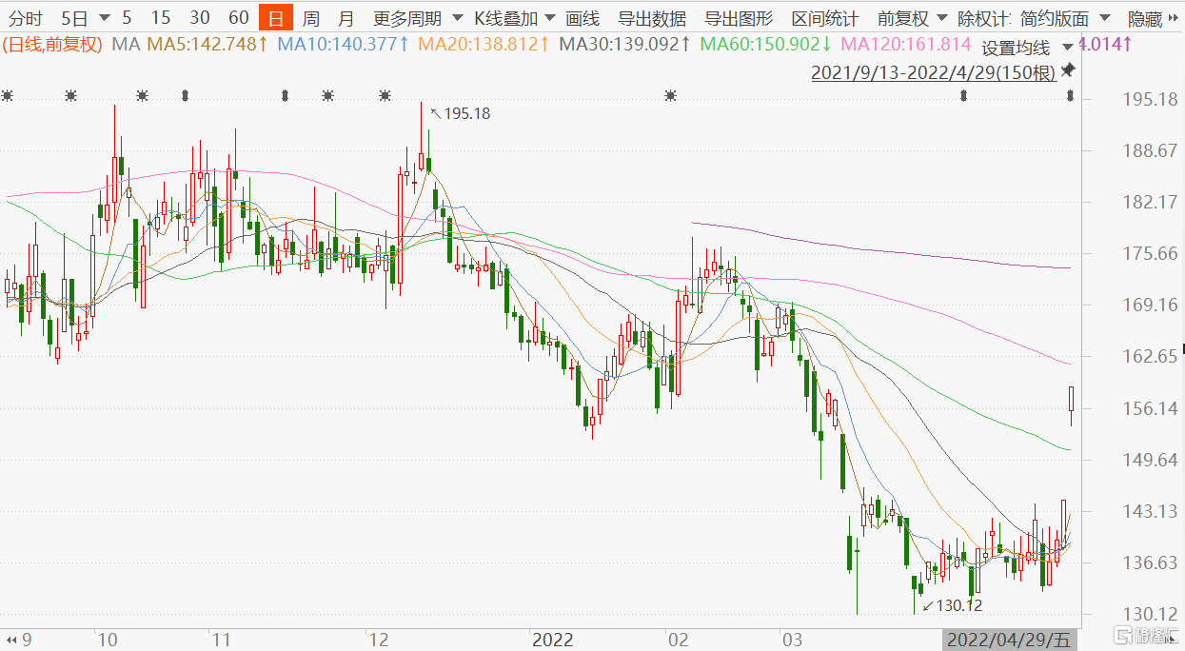Click the pin icon beside the date range
Screen dimensions: 1185x651
pyautogui.click(x=1068, y=71)
